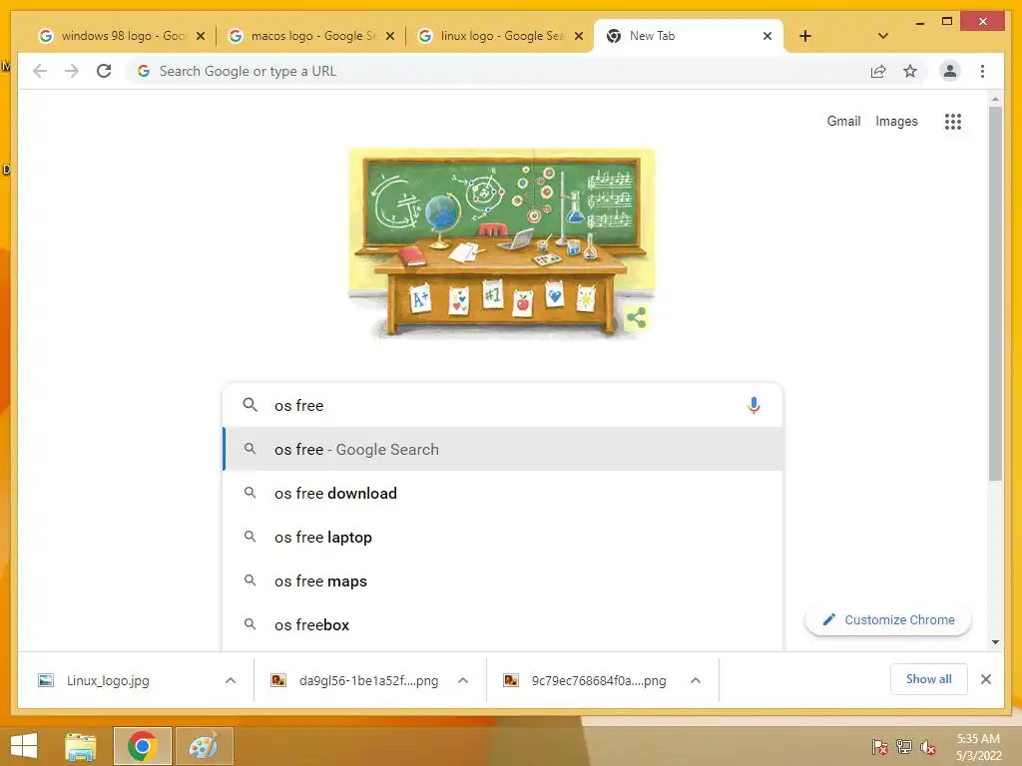The width and height of the screenshot is (1022, 766).
Task: Close the downloads bar
Action: (x=985, y=679)
